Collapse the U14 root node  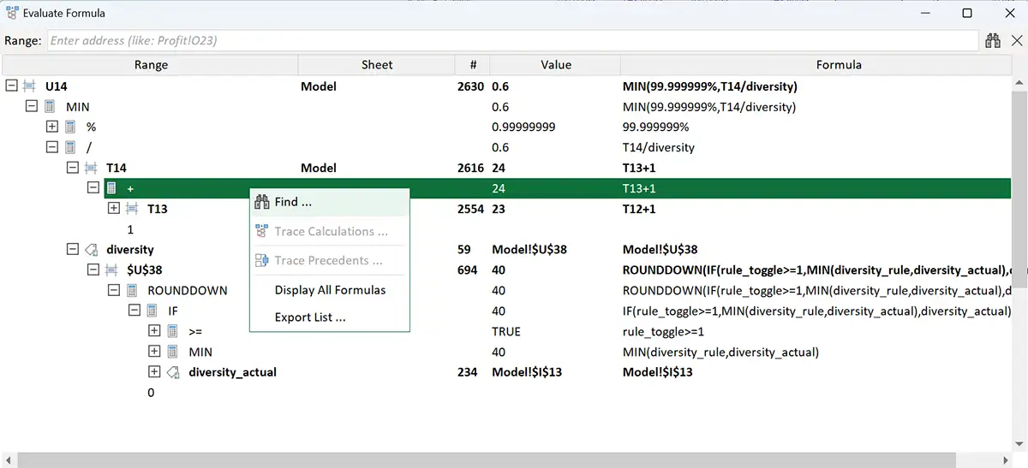point(11,86)
